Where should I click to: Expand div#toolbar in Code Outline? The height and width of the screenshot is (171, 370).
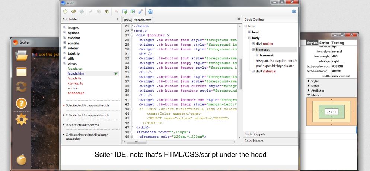253,43
